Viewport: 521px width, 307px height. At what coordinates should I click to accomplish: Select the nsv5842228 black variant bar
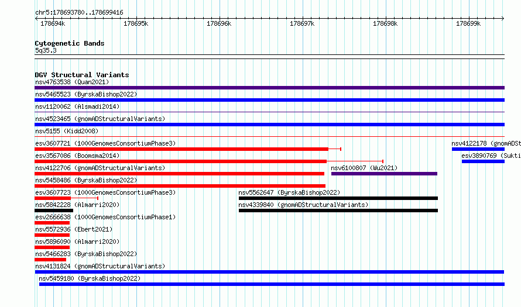click(x=54, y=211)
